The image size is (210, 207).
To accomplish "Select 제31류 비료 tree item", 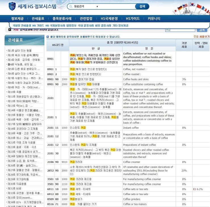I will [x=14, y=189].
